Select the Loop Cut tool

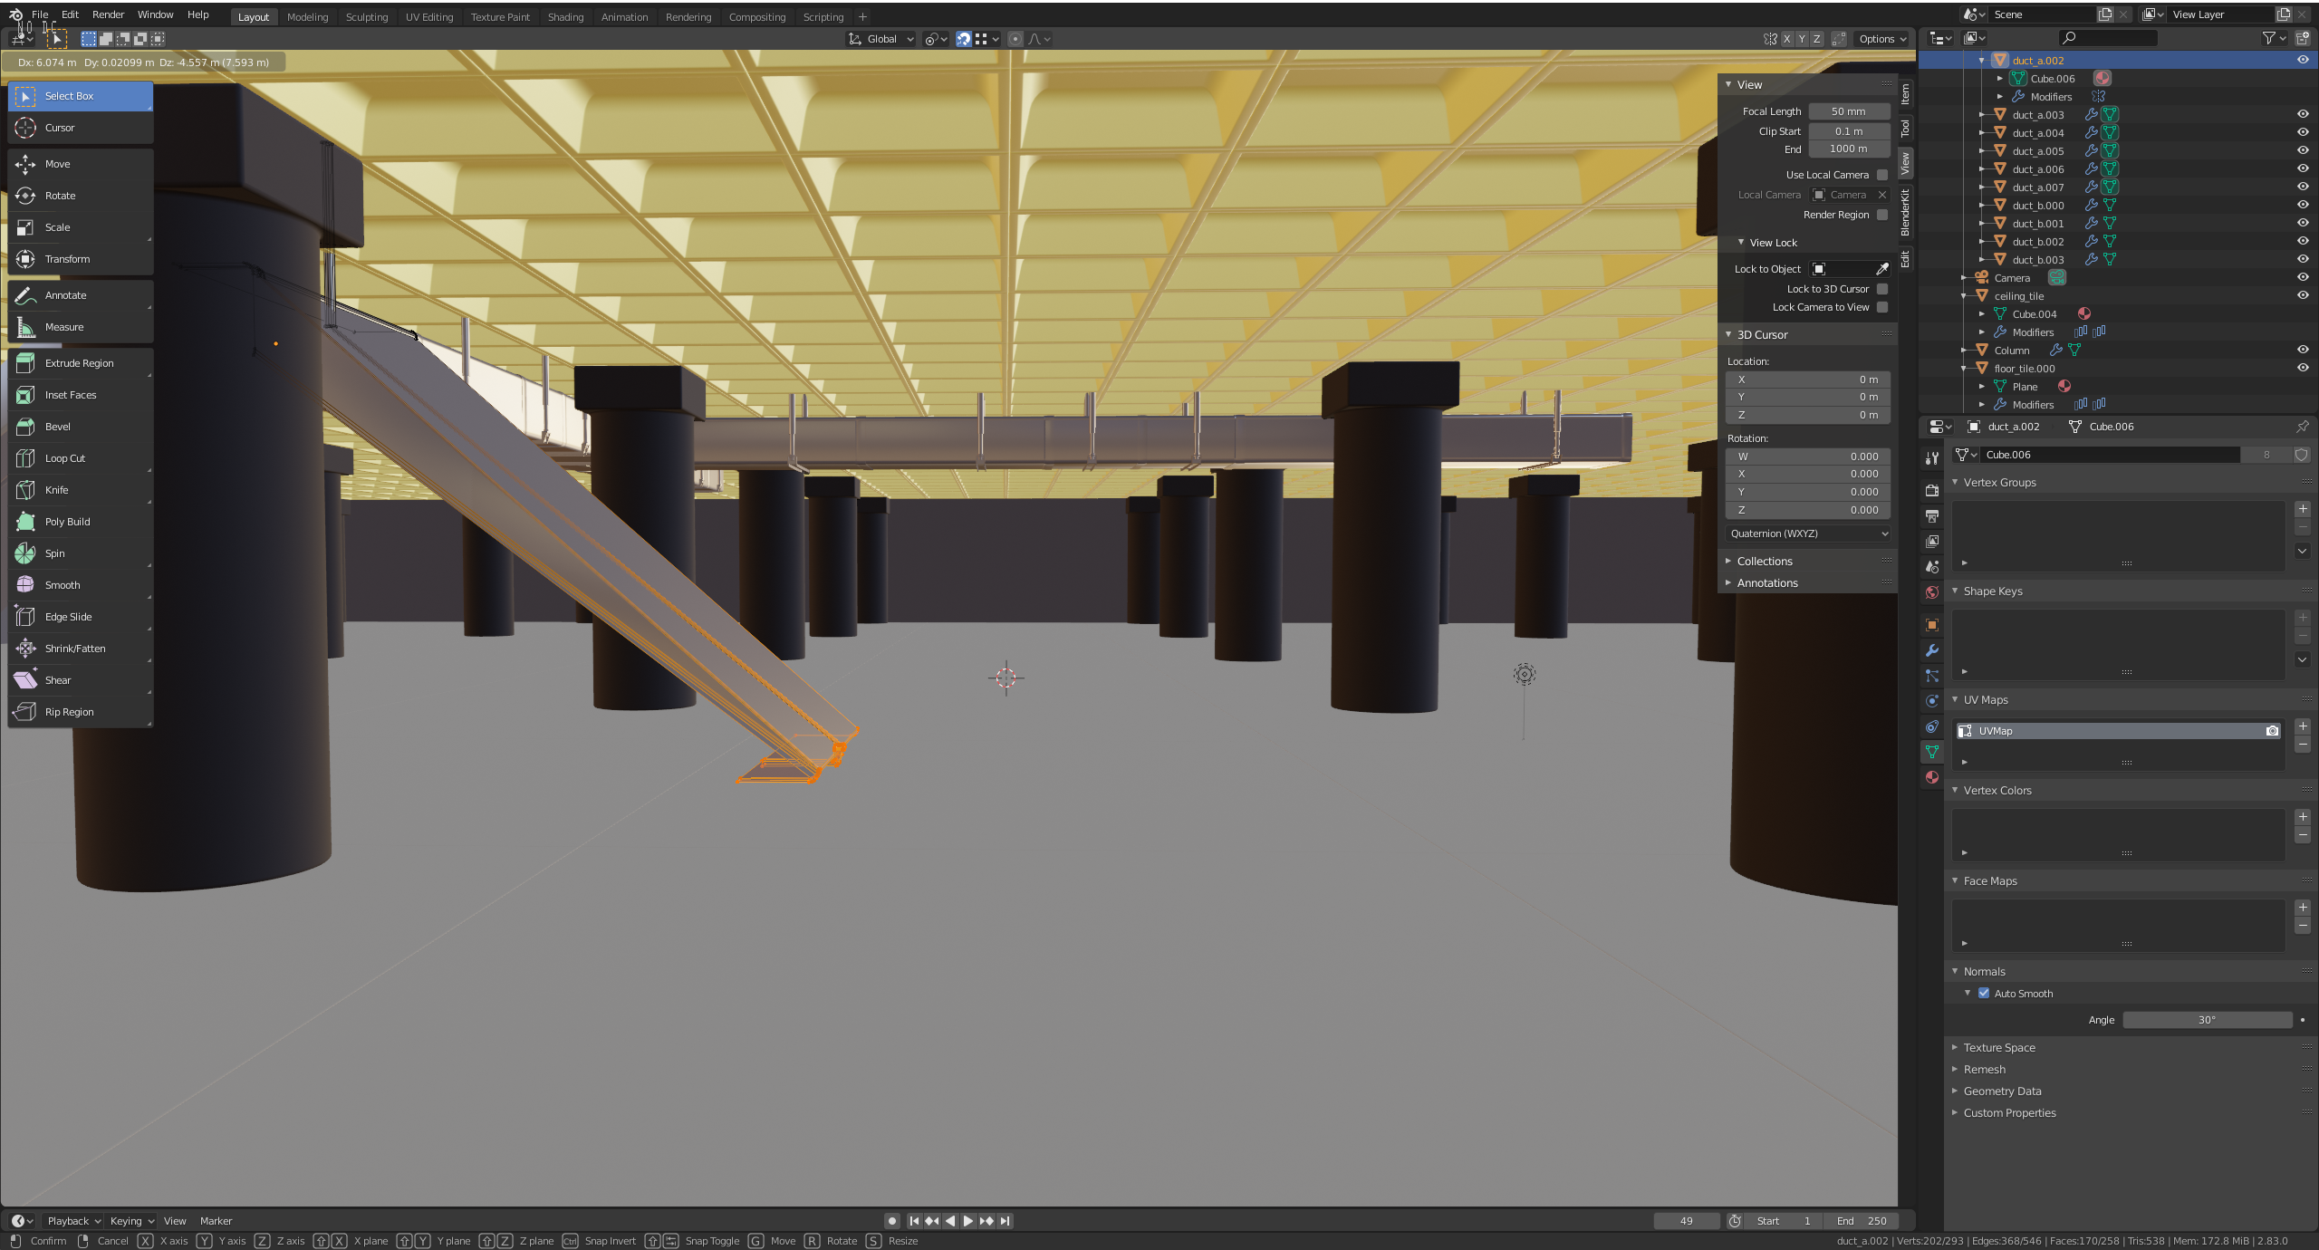pos(64,458)
